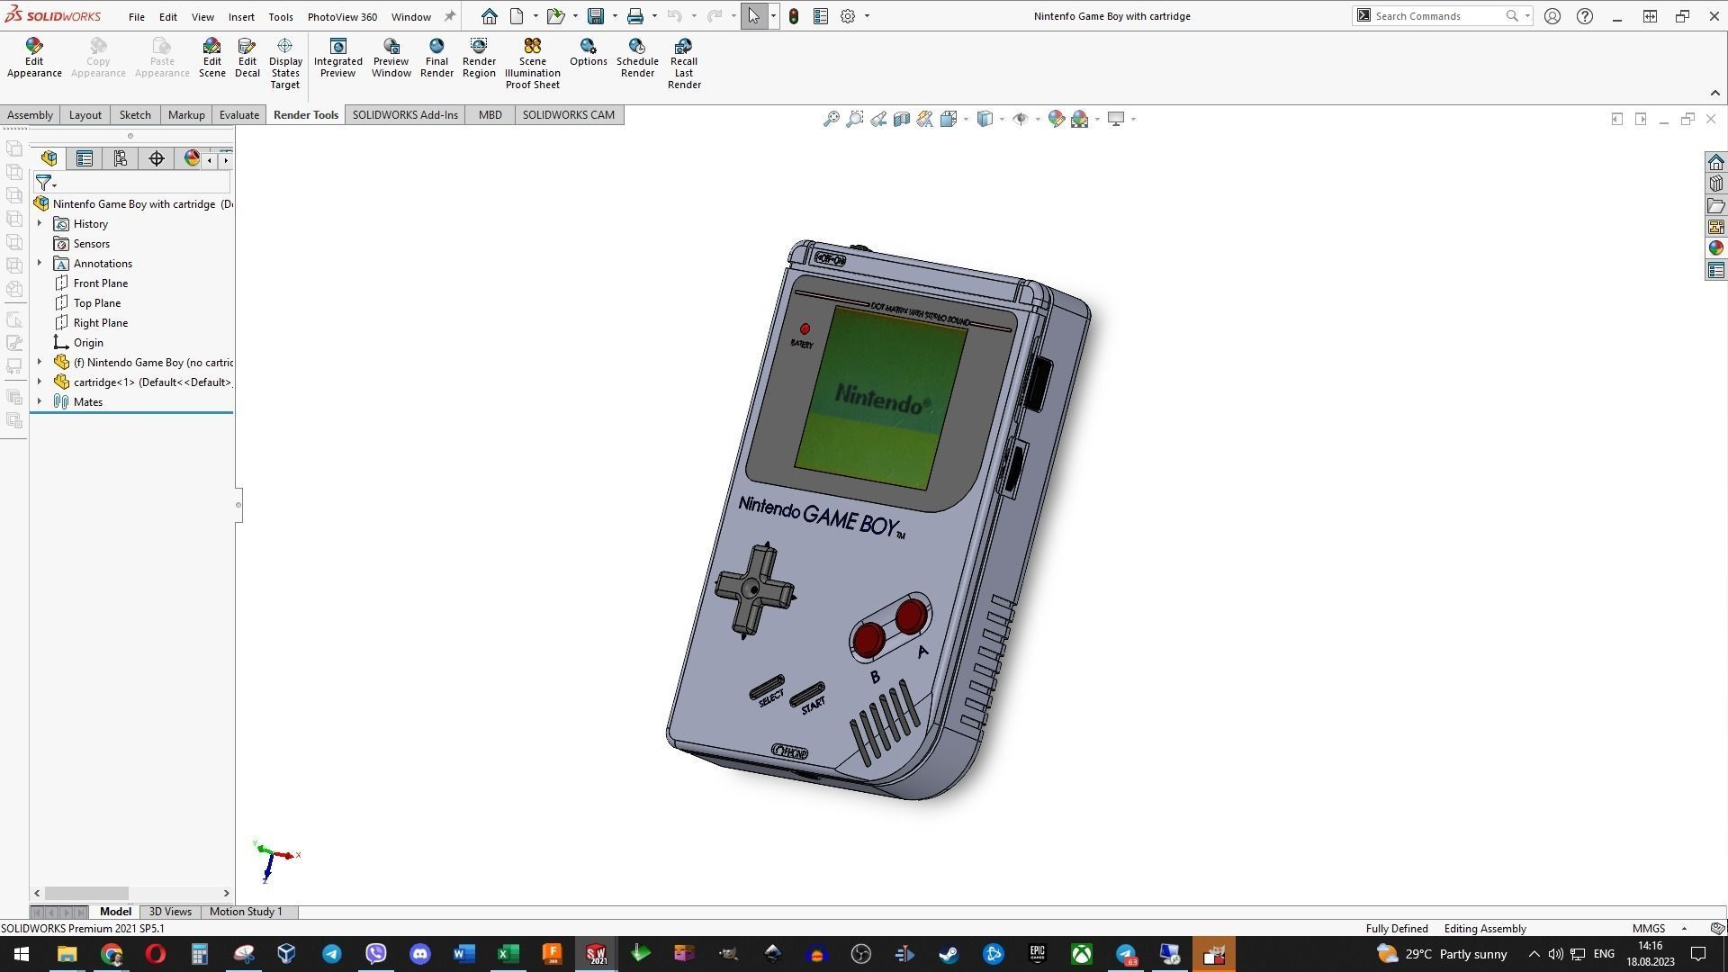1728x972 pixels.
Task: Open the DisplayManager tab
Action: (x=192, y=159)
